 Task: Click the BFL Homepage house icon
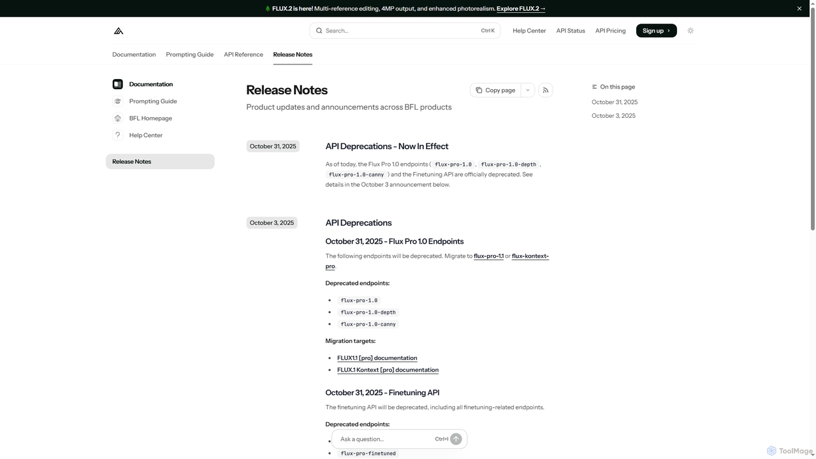117,118
